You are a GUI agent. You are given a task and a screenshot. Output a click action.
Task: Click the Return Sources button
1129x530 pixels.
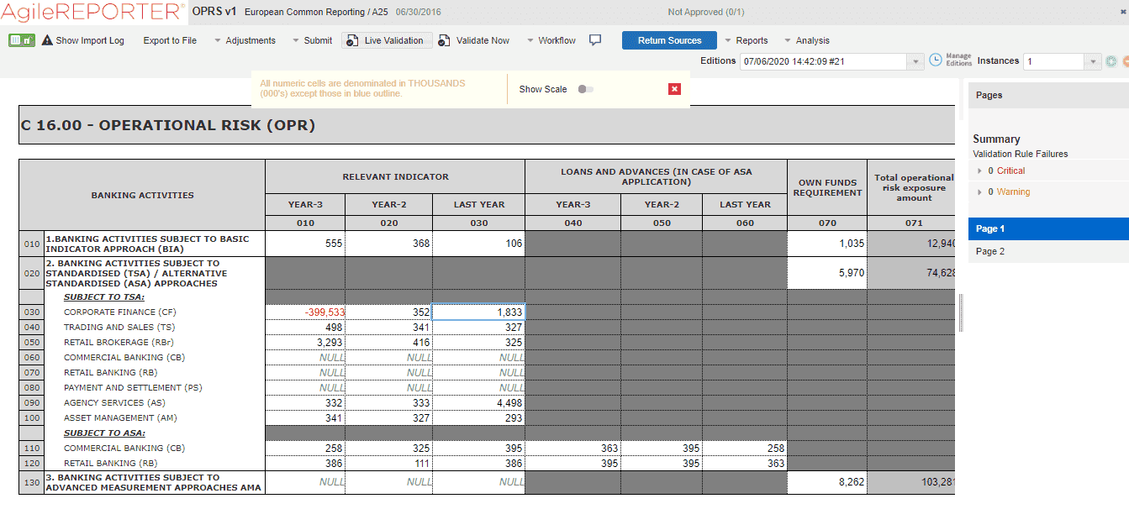[669, 40]
